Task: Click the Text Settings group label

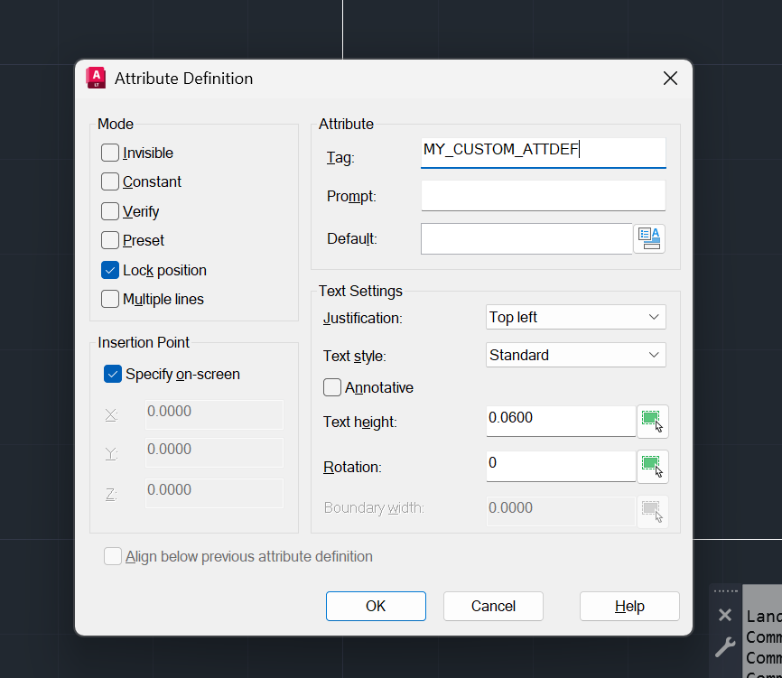Action: 360,291
